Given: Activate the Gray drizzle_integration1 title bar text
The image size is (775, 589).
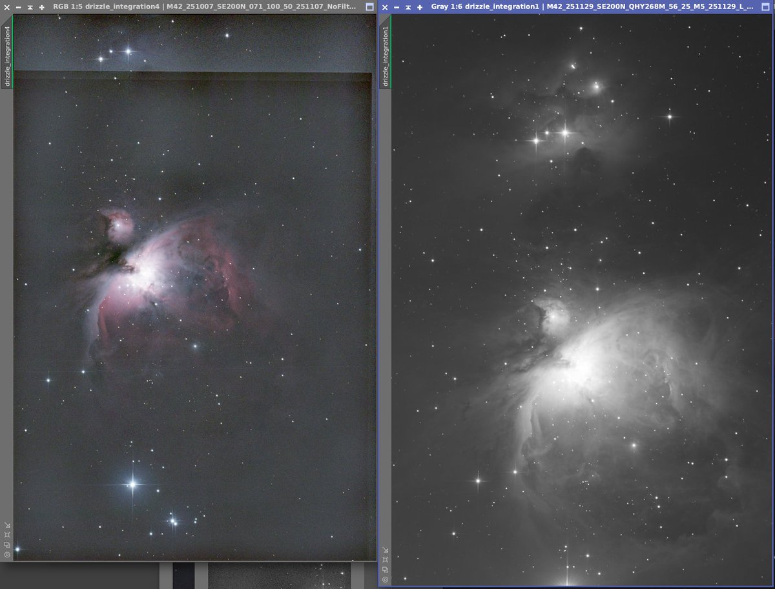Looking at the screenshot, I should (x=592, y=7).
